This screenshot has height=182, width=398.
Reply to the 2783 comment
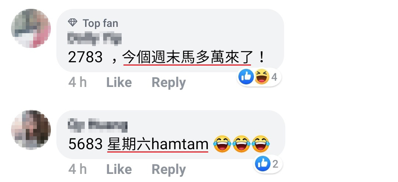(169, 83)
